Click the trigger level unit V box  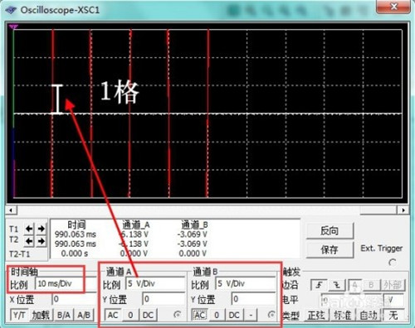tap(394, 300)
